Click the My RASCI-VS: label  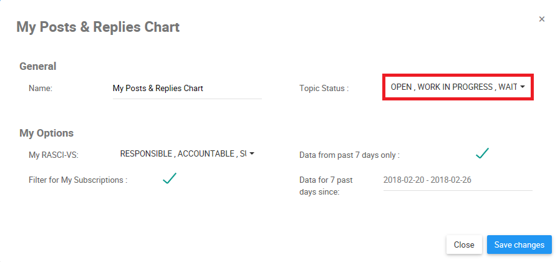[54, 154]
